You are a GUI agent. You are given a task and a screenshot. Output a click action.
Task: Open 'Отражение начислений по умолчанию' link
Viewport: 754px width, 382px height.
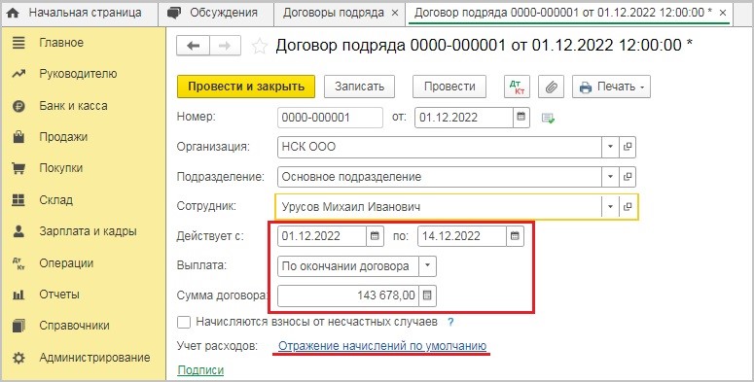382,346
